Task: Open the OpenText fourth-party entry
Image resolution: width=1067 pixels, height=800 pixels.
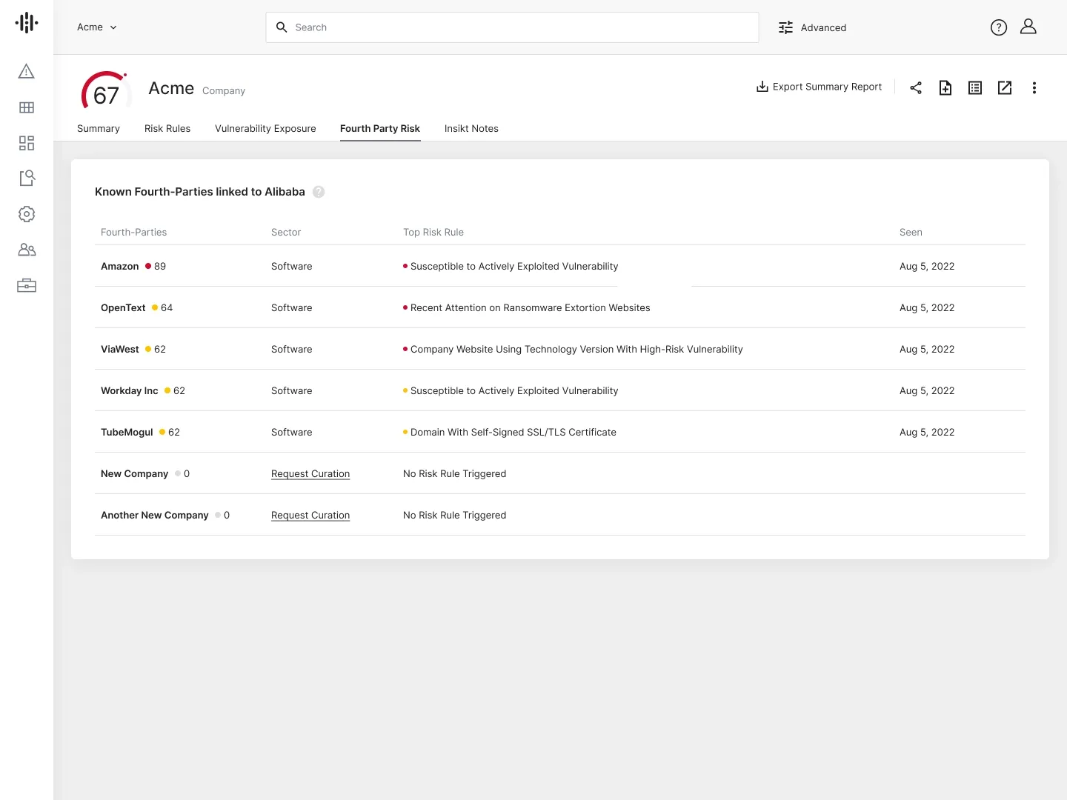Action: pyautogui.click(x=123, y=307)
